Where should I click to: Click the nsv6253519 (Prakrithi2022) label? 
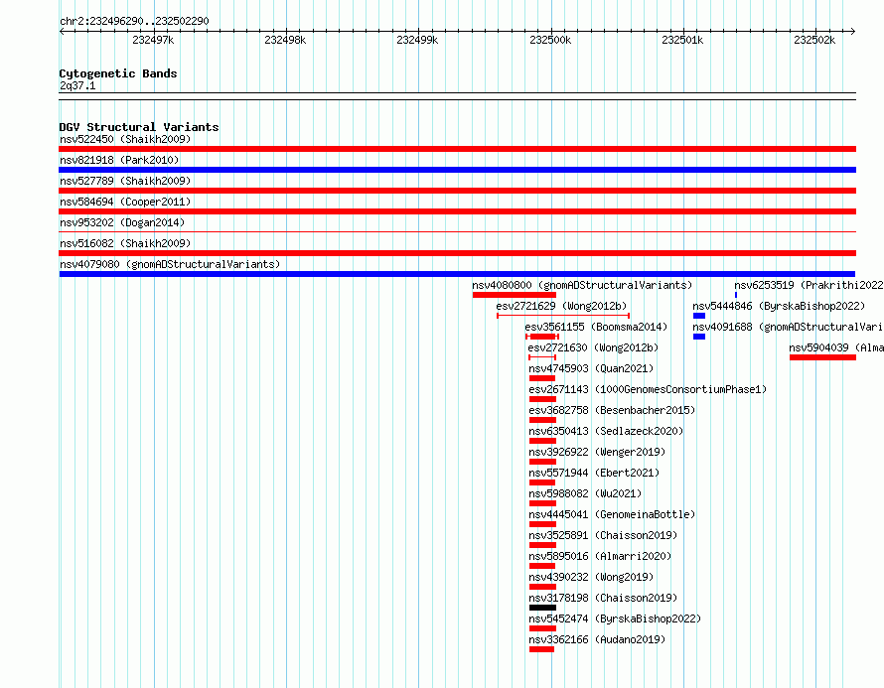(809, 285)
